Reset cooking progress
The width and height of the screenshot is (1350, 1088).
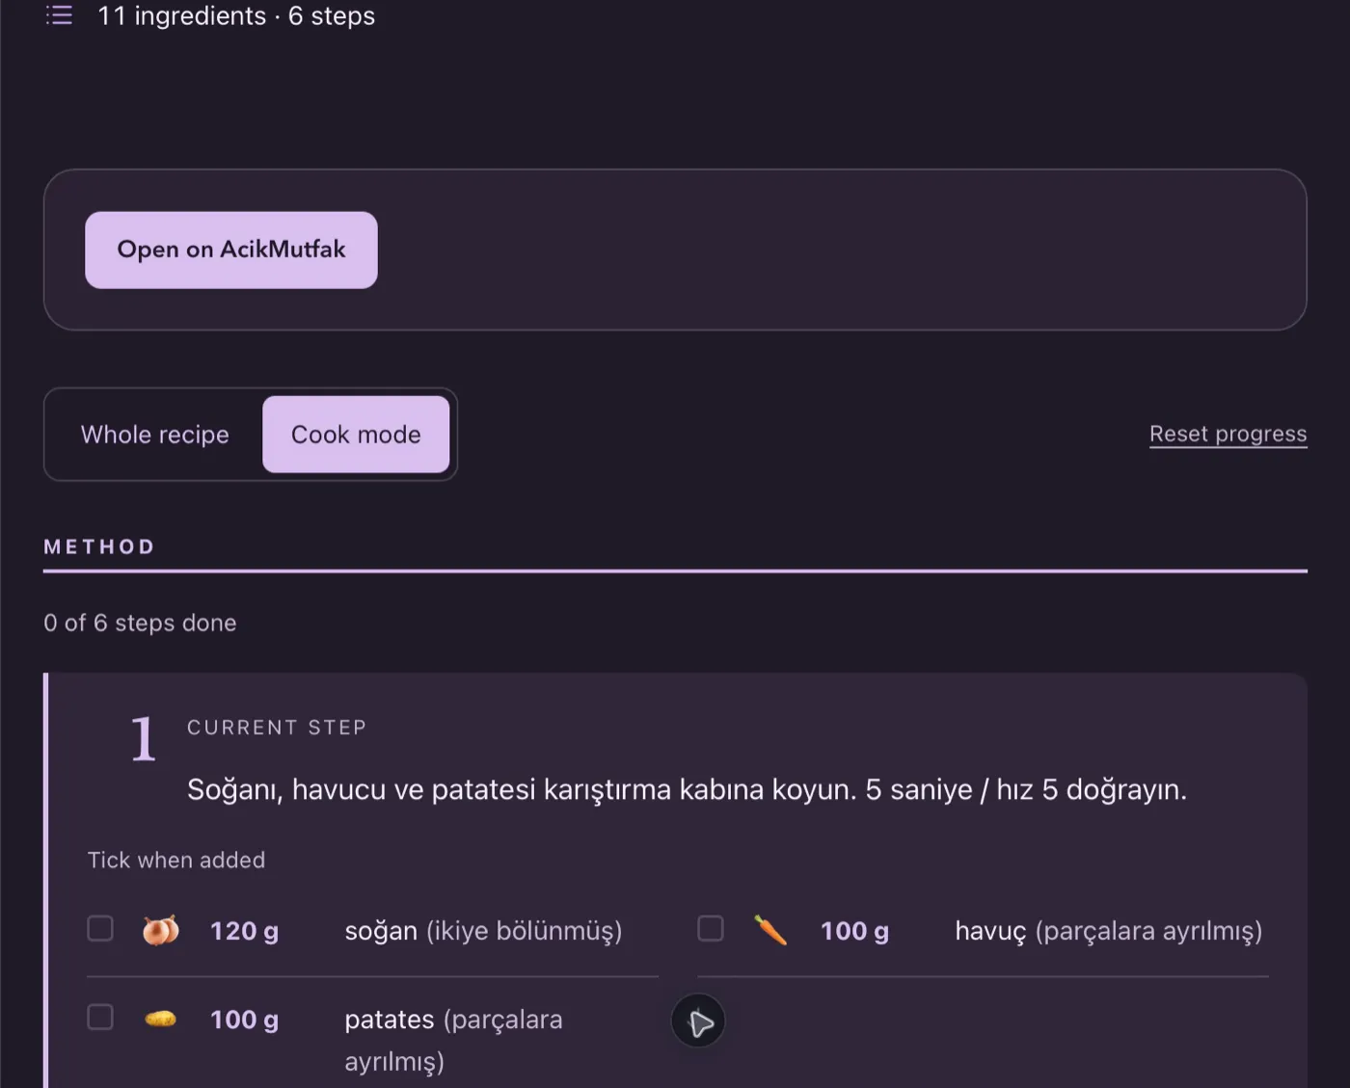(1228, 435)
